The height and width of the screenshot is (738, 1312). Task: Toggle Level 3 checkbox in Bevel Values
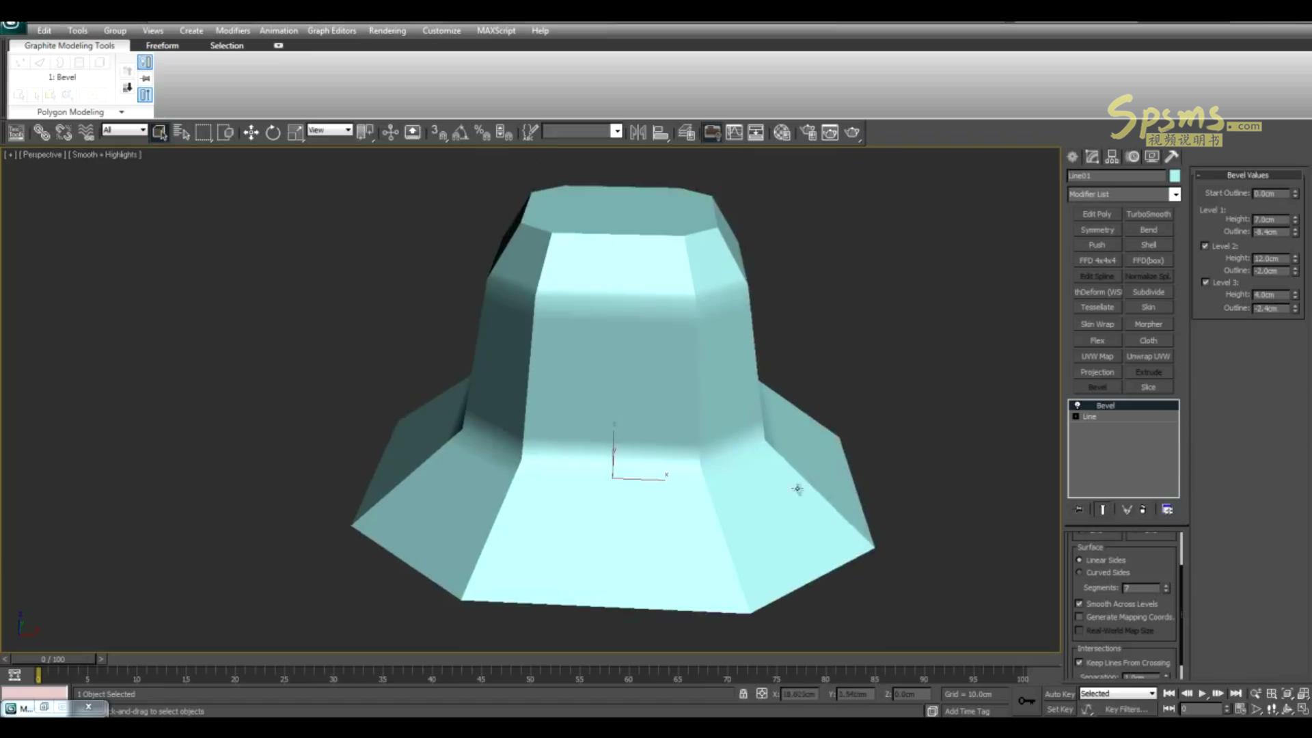pyautogui.click(x=1205, y=282)
